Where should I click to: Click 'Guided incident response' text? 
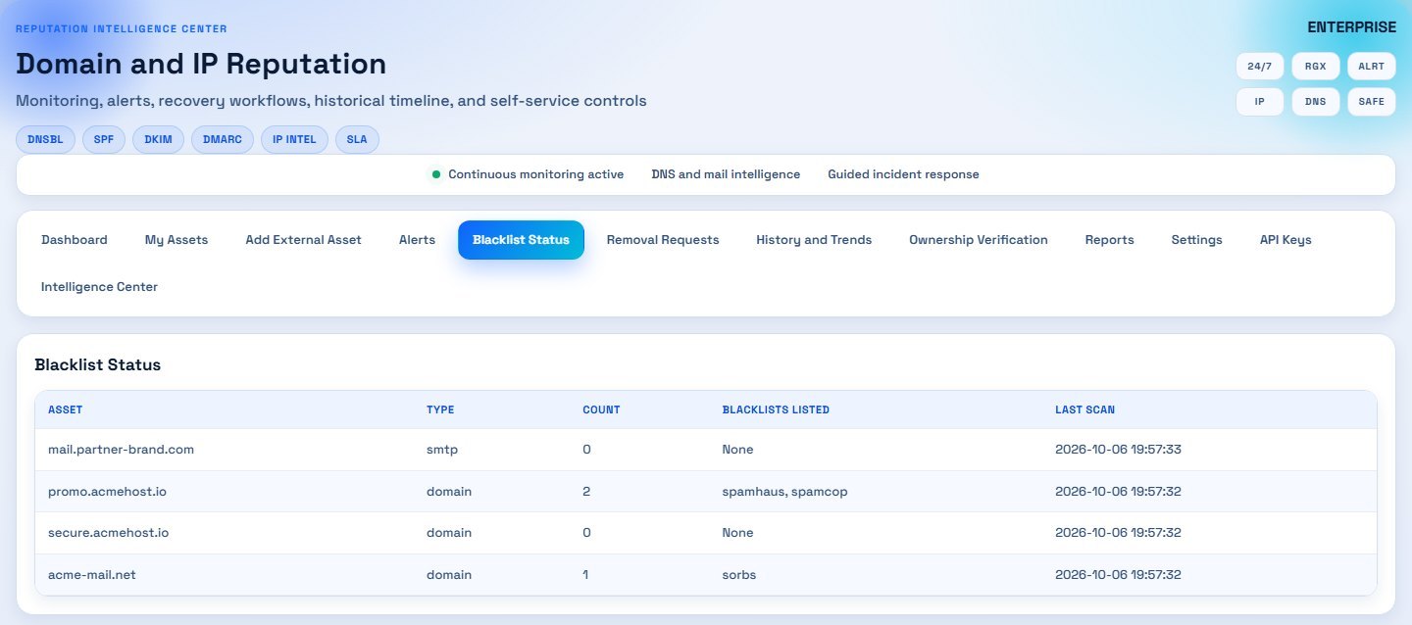(903, 174)
